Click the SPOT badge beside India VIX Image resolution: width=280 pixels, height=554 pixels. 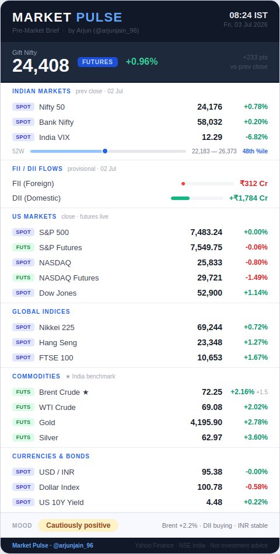coord(23,137)
